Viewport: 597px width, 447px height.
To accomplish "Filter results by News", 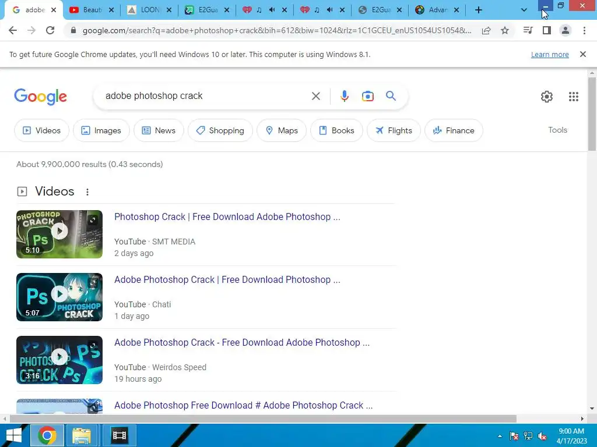I will (x=159, y=130).
